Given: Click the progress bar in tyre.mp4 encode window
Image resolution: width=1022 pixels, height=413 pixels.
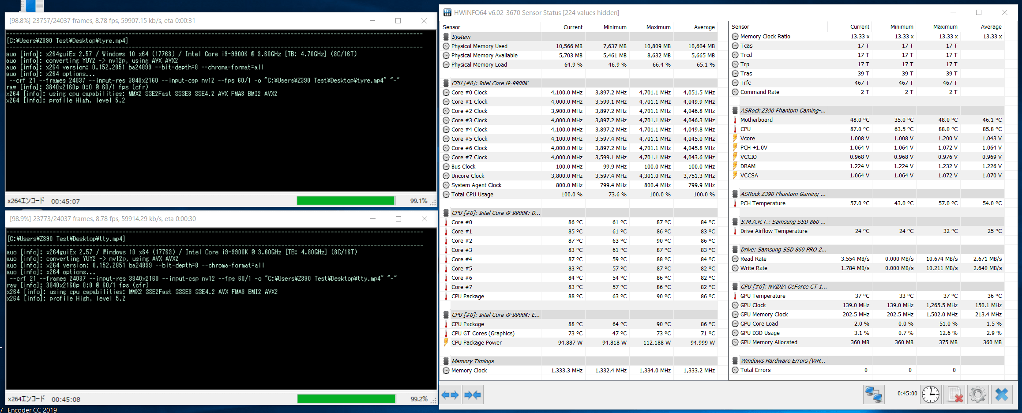Looking at the screenshot, I should [346, 201].
